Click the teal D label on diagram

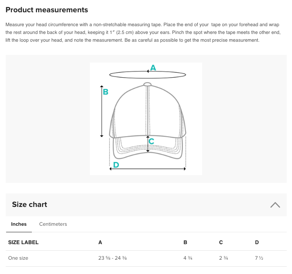pos(116,165)
